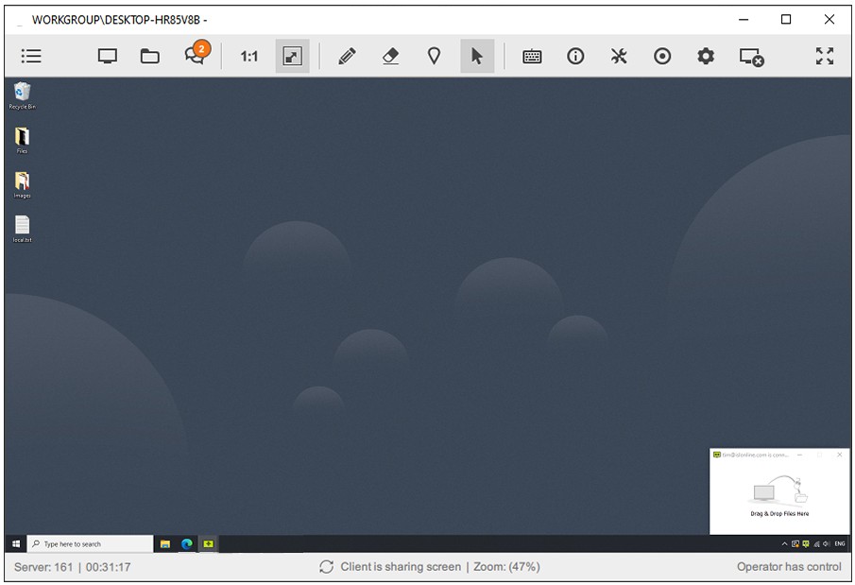Image resolution: width=855 pixels, height=585 pixels.
Task: Select the location pin marker tool
Action: tap(434, 57)
